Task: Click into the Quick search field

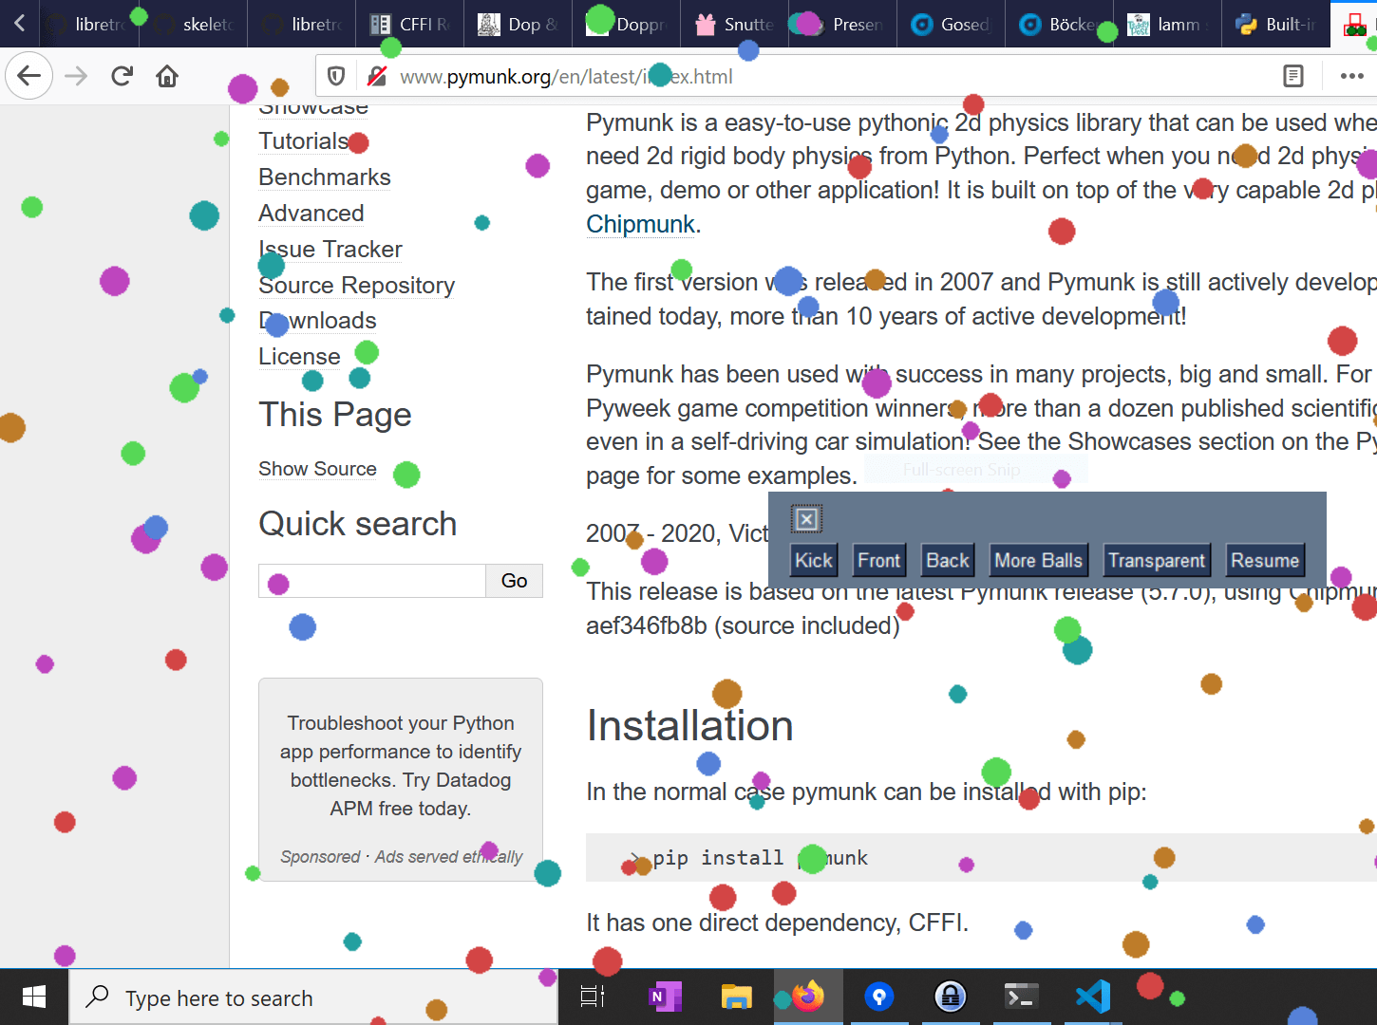Action: point(372,581)
